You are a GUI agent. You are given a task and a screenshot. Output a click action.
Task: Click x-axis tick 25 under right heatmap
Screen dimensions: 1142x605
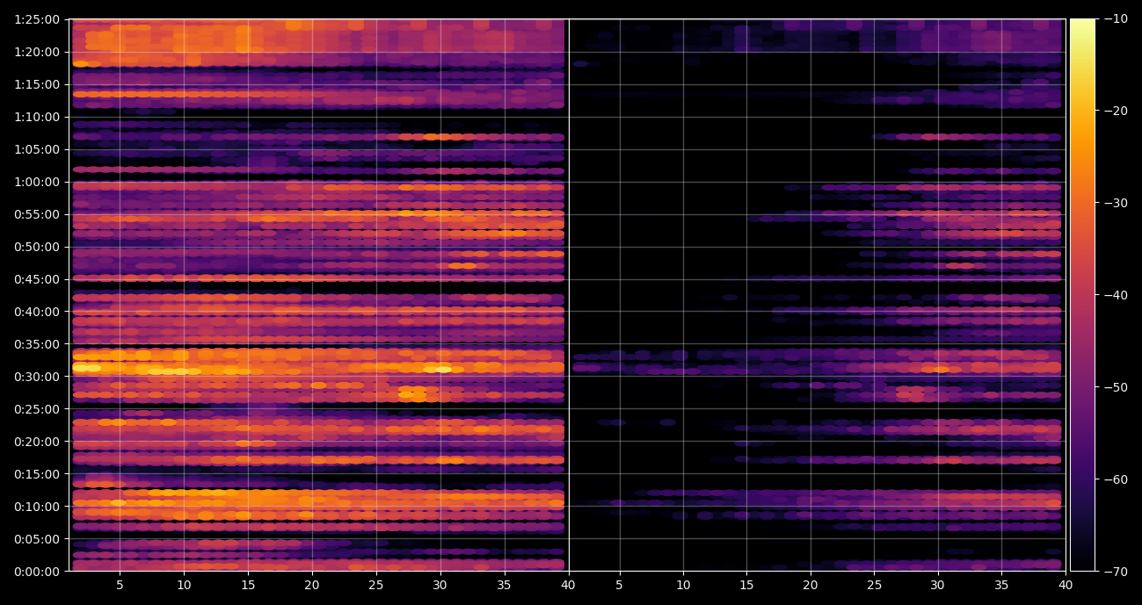(875, 585)
